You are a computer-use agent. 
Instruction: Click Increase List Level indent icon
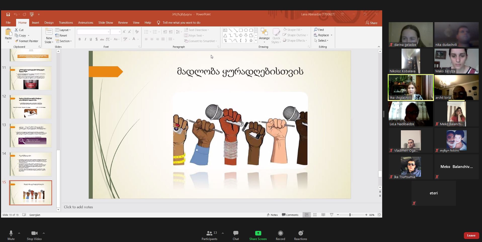[x=171, y=32]
